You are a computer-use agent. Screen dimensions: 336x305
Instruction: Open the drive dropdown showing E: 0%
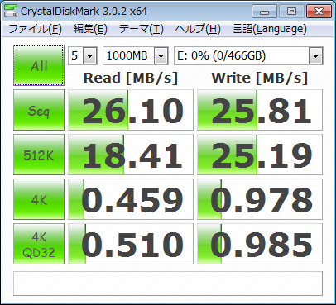point(248,56)
